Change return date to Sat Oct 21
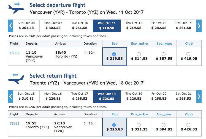 click(x=183, y=97)
